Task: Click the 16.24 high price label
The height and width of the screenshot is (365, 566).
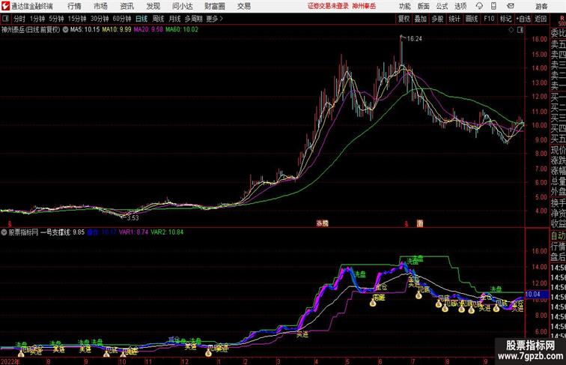Action: (415, 39)
